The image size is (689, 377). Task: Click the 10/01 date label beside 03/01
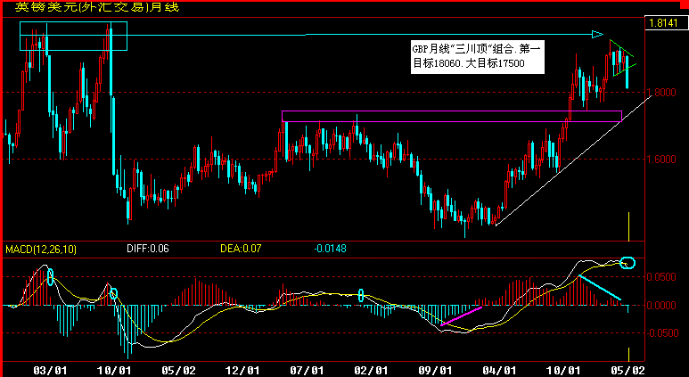coord(114,371)
